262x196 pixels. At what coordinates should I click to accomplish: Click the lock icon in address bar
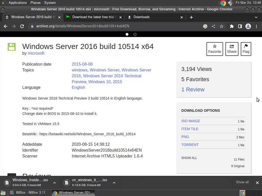tap(32, 26)
